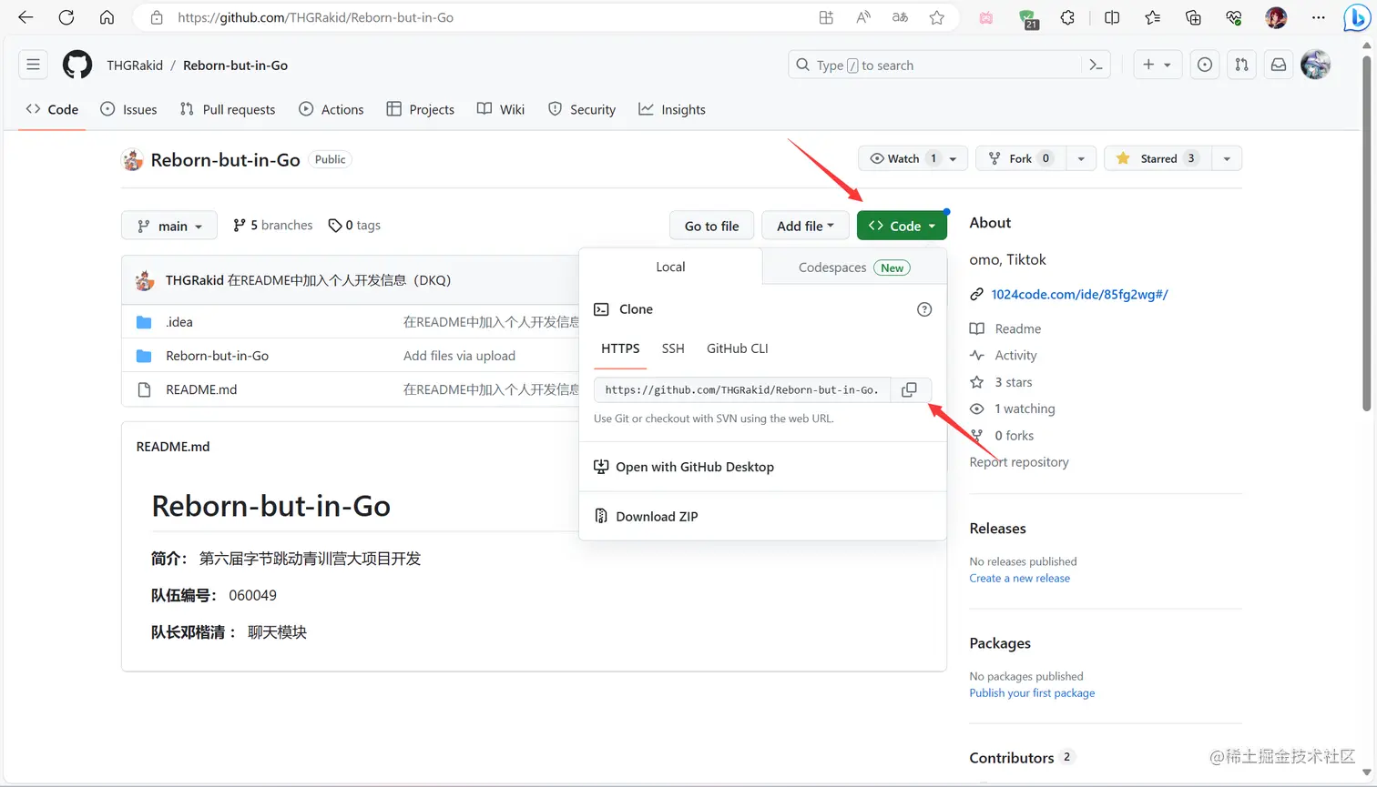Open the browser settings ellipsis menu
The height and width of the screenshot is (787, 1377).
point(1318,17)
